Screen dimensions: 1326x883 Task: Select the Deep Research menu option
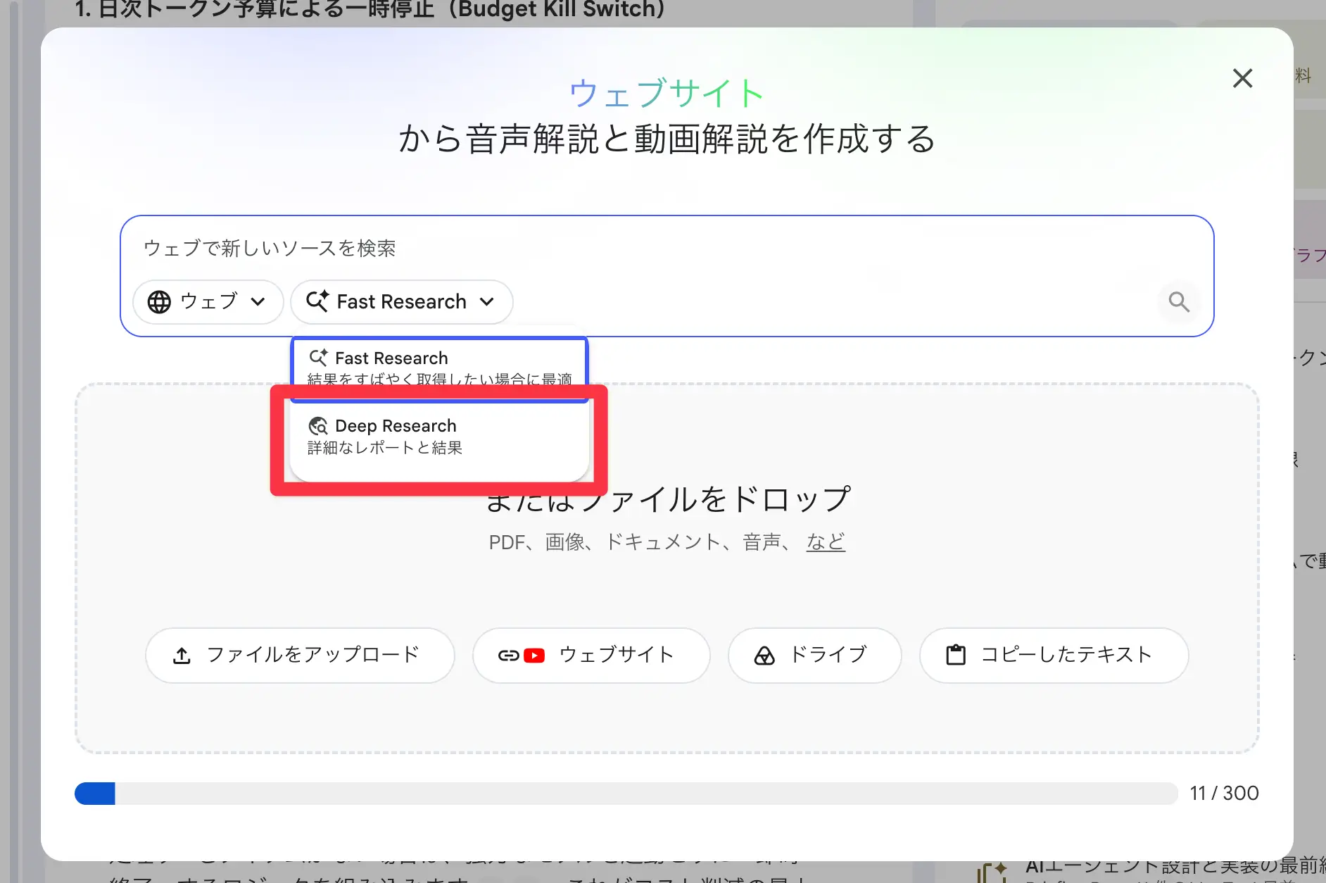[439, 437]
